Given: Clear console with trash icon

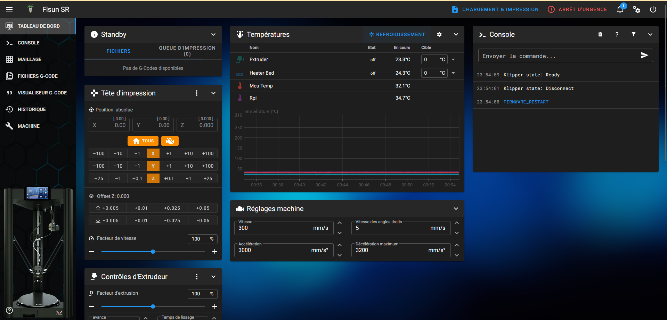Looking at the screenshot, I should tap(600, 34).
